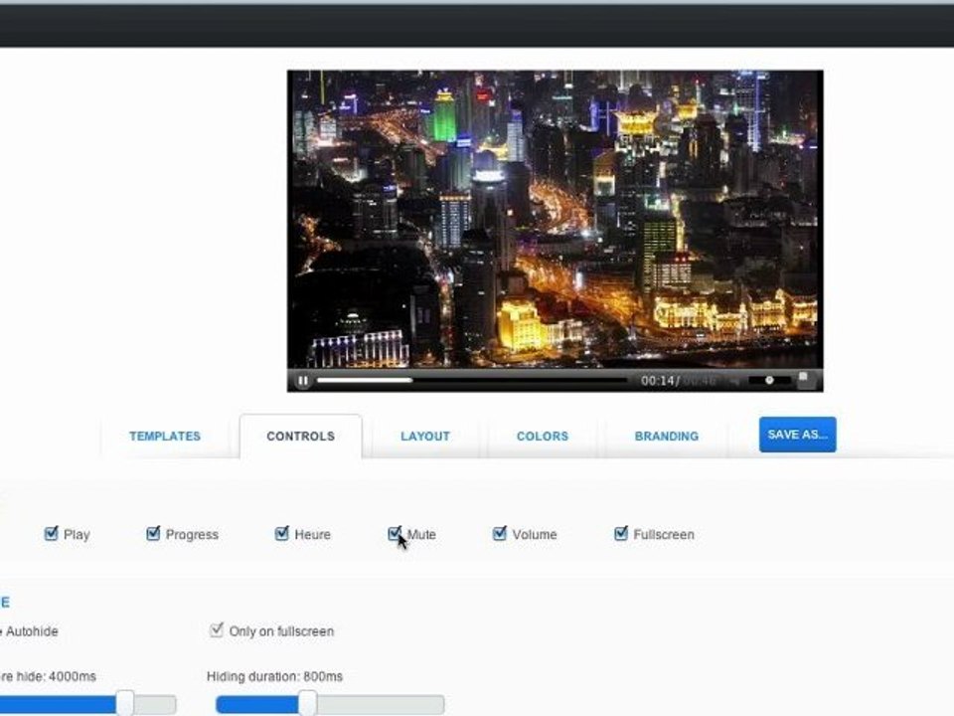
Task: Click the Autohide label
Action: (x=32, y=631)
